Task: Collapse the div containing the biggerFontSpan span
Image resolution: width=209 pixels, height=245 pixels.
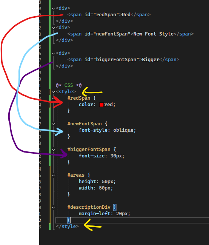Action: (54, 53)
